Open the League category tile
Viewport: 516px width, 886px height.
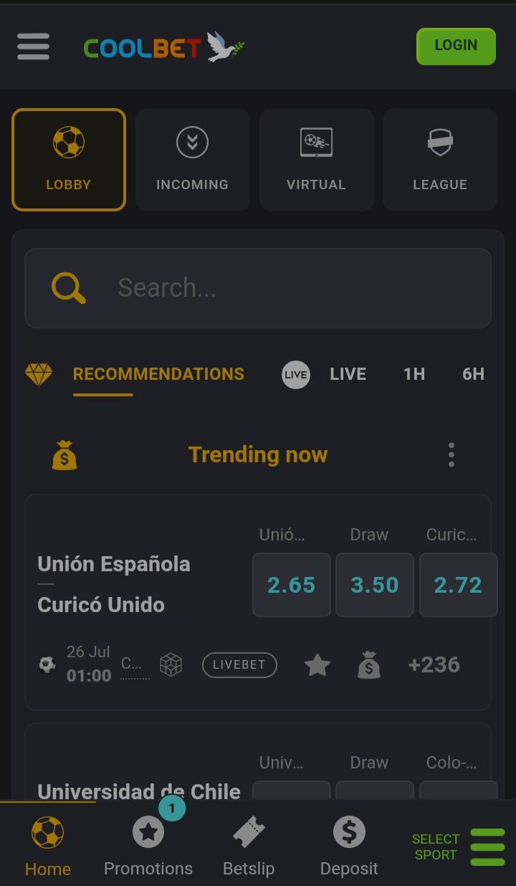click(x=439, y=159)
